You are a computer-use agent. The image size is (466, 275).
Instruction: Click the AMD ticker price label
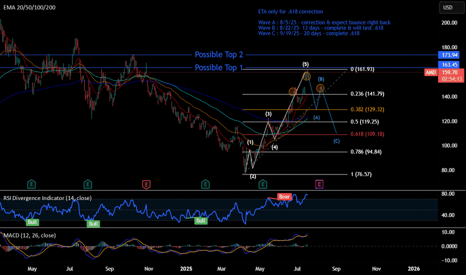point(430,72)
